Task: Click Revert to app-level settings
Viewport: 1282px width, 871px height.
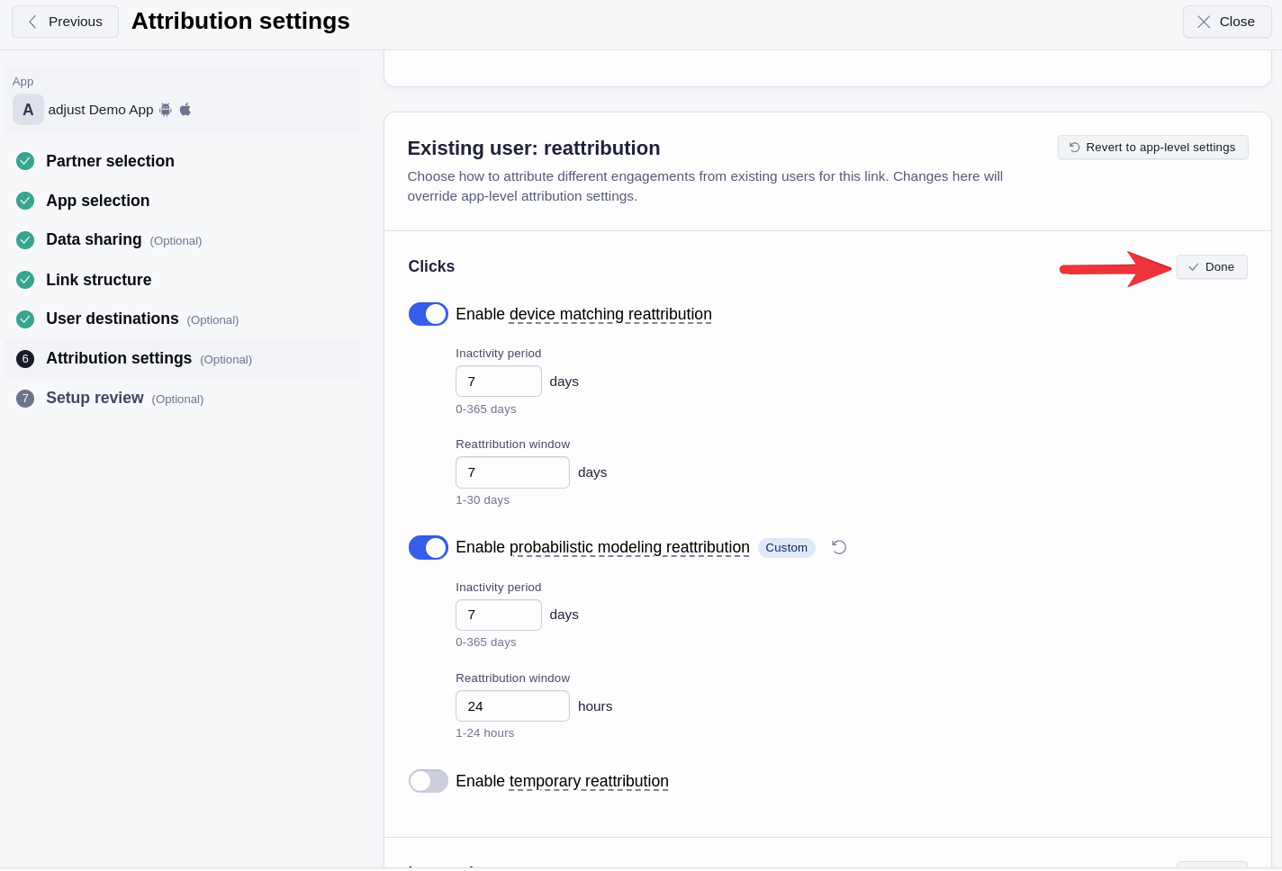Action: tap(1152, 148)
